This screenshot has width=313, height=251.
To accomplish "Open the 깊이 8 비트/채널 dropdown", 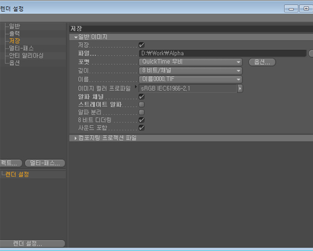I will point(191,71).
